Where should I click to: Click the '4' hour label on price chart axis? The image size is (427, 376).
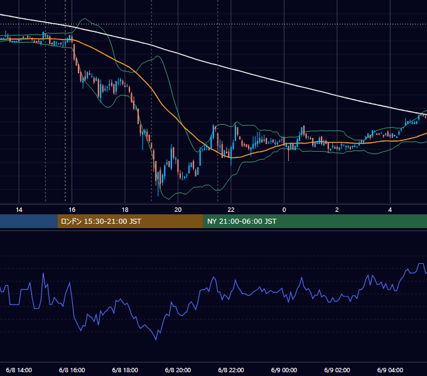coord(390,210)
